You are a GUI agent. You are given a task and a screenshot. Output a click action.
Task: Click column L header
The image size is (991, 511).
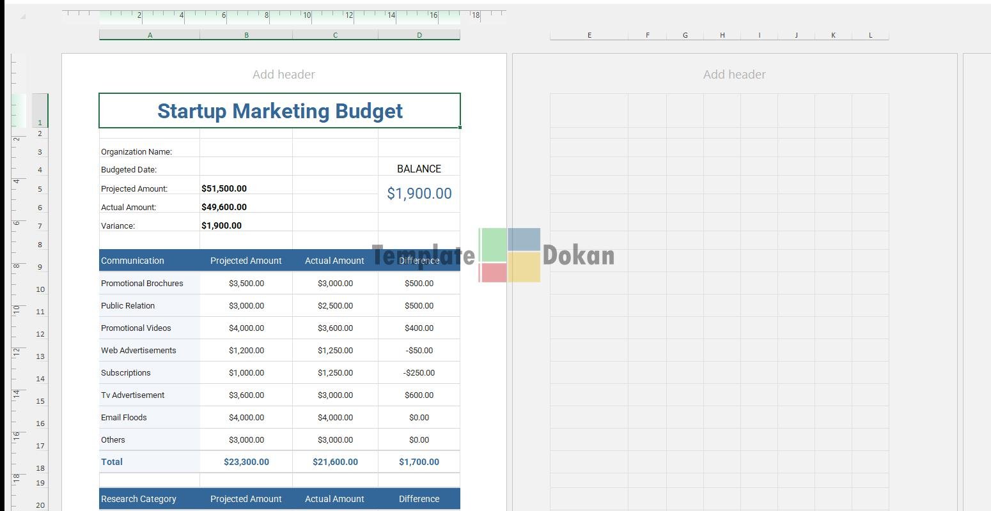tap(870, 35)
